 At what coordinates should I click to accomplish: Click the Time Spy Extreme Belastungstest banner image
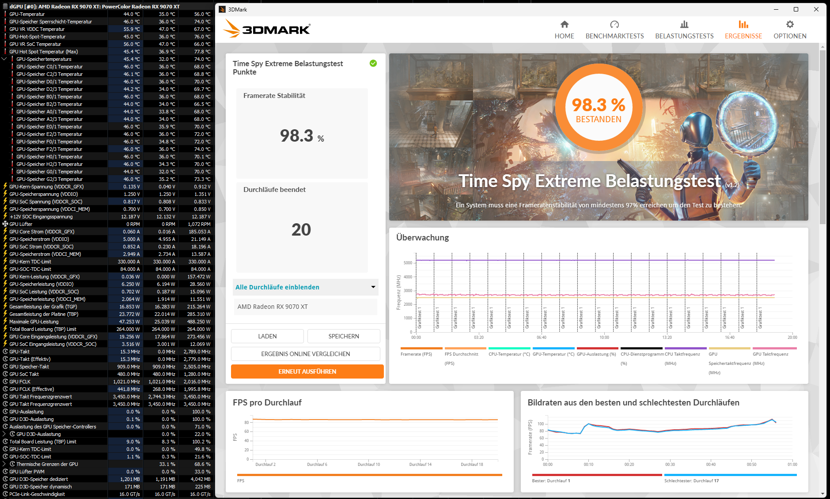[599, 137]
